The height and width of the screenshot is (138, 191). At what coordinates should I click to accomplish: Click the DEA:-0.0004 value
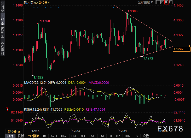coord(77,83)
